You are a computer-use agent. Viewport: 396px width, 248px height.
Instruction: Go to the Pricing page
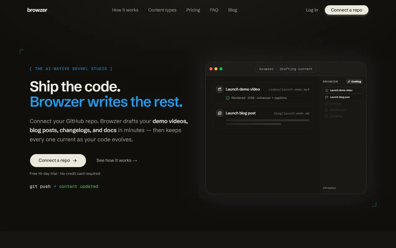193,10
